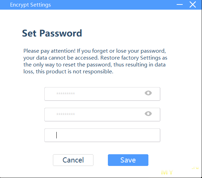Minimize the Encrypt Settings window
The height and width of the screenshot is (178, 202).
coord(180,4)
